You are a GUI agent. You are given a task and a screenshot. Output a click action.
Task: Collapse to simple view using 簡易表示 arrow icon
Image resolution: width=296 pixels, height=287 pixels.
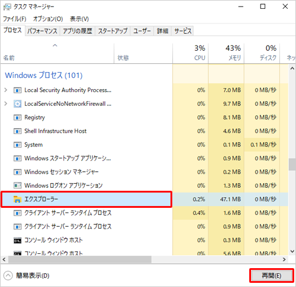[8, 276]
